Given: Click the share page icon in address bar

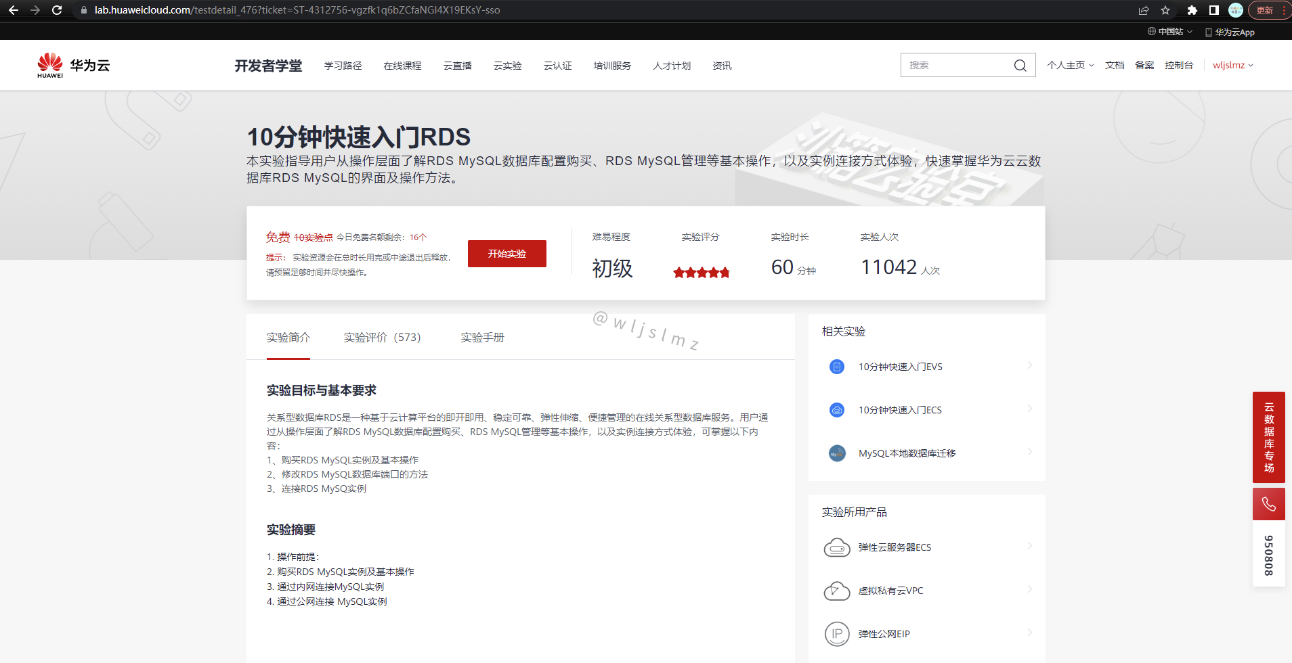Looking at the screenshot, I should pyautogui.click(x=1144, y=10).
